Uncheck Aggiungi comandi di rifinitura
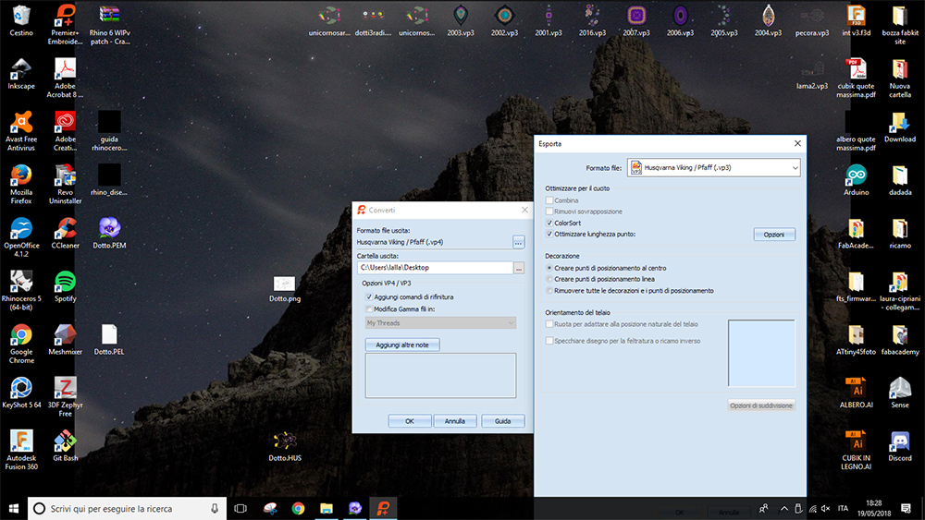The width and height of the screenshot is (925, 520). [369, 297]
